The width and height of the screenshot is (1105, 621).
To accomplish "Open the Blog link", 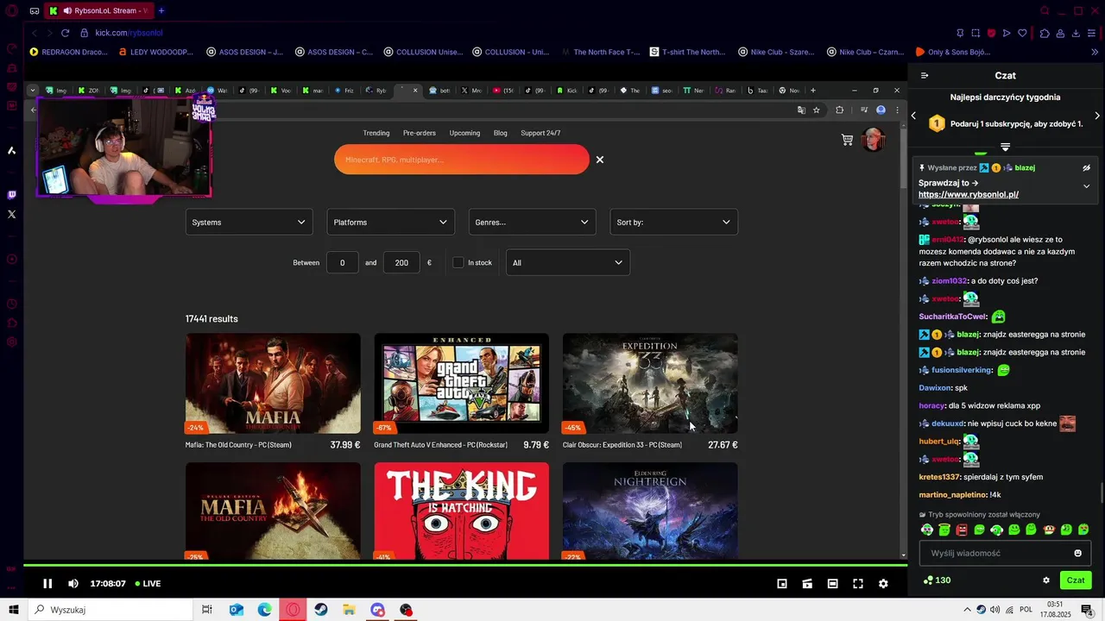I will click(x=501, y=133).
